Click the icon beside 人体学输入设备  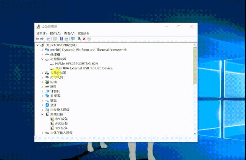click(x=47, y=133)
